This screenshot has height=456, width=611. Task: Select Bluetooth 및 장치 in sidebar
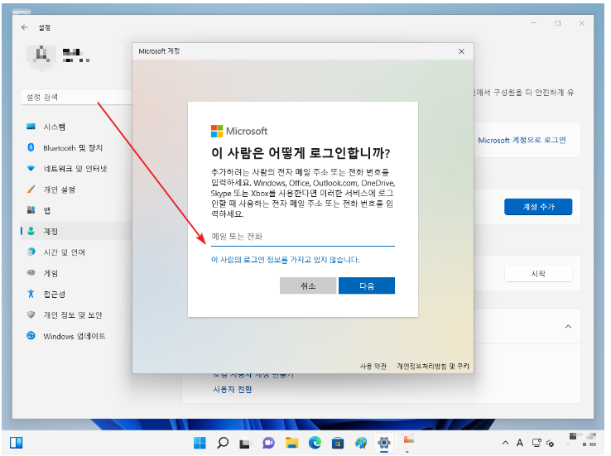[76, 148]
